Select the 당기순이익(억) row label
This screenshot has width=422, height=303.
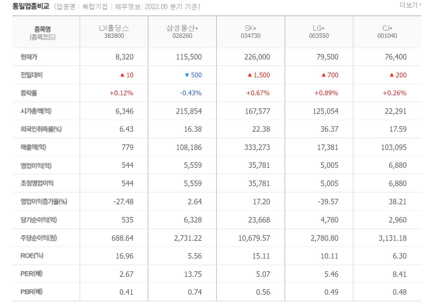click(x=39, y=220)
